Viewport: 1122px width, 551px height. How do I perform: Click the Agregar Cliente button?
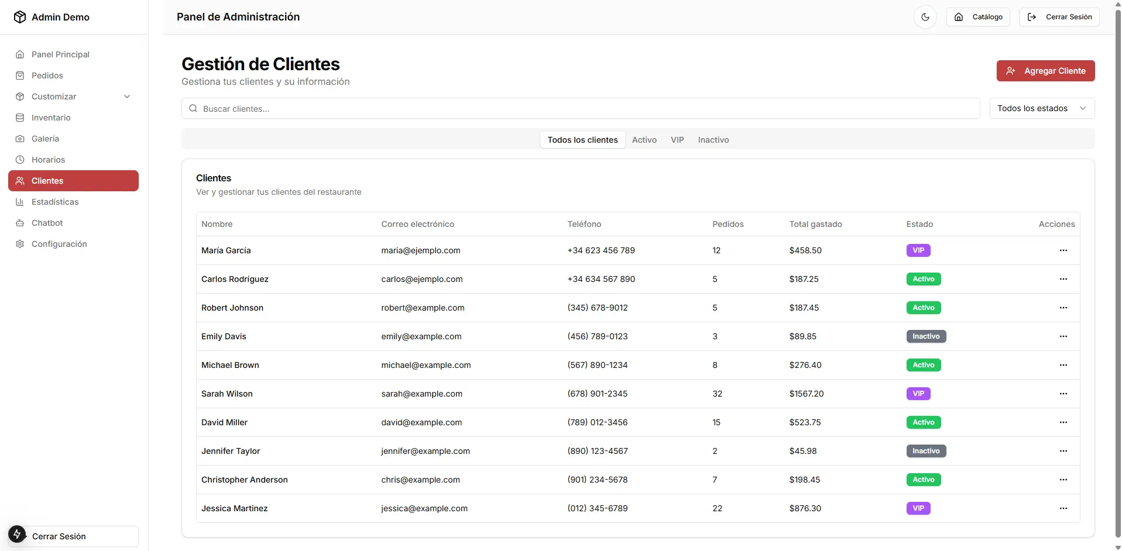point(1045,71)
